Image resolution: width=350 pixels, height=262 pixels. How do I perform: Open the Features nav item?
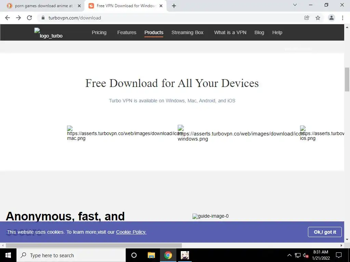[x=127, y=32]
